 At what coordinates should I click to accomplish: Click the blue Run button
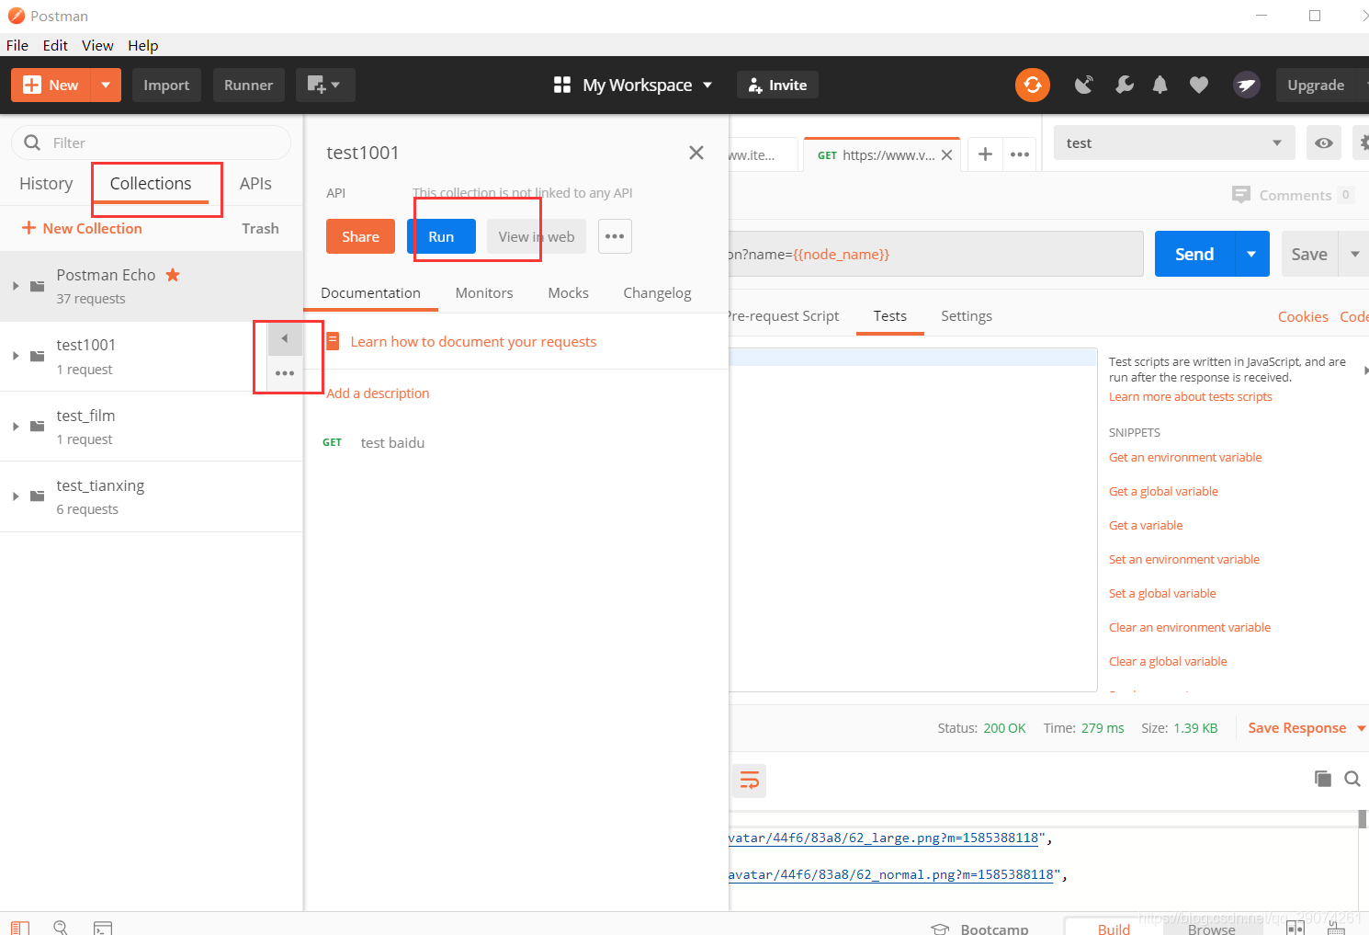(441, 236)
